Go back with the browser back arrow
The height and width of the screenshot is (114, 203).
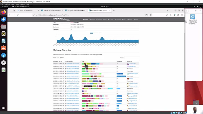pyautogui.click(x=10, y=15)
